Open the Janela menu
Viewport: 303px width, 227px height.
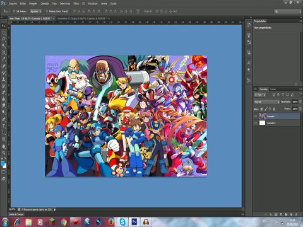[104, 4]
